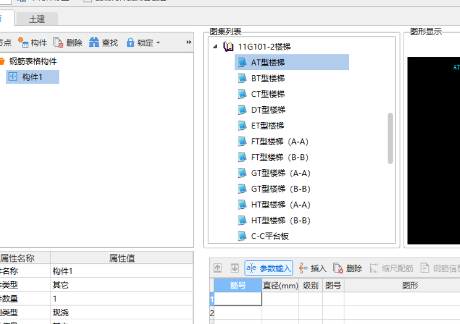Click the 构件1 tree item icon
Viewport: 460px width, 324px height.
(x=13, y=77)
